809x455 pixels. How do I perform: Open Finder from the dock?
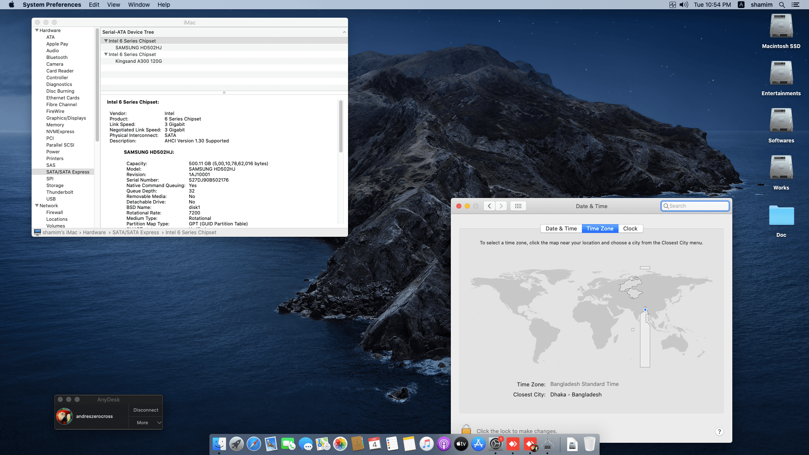(x=219, y=444)
